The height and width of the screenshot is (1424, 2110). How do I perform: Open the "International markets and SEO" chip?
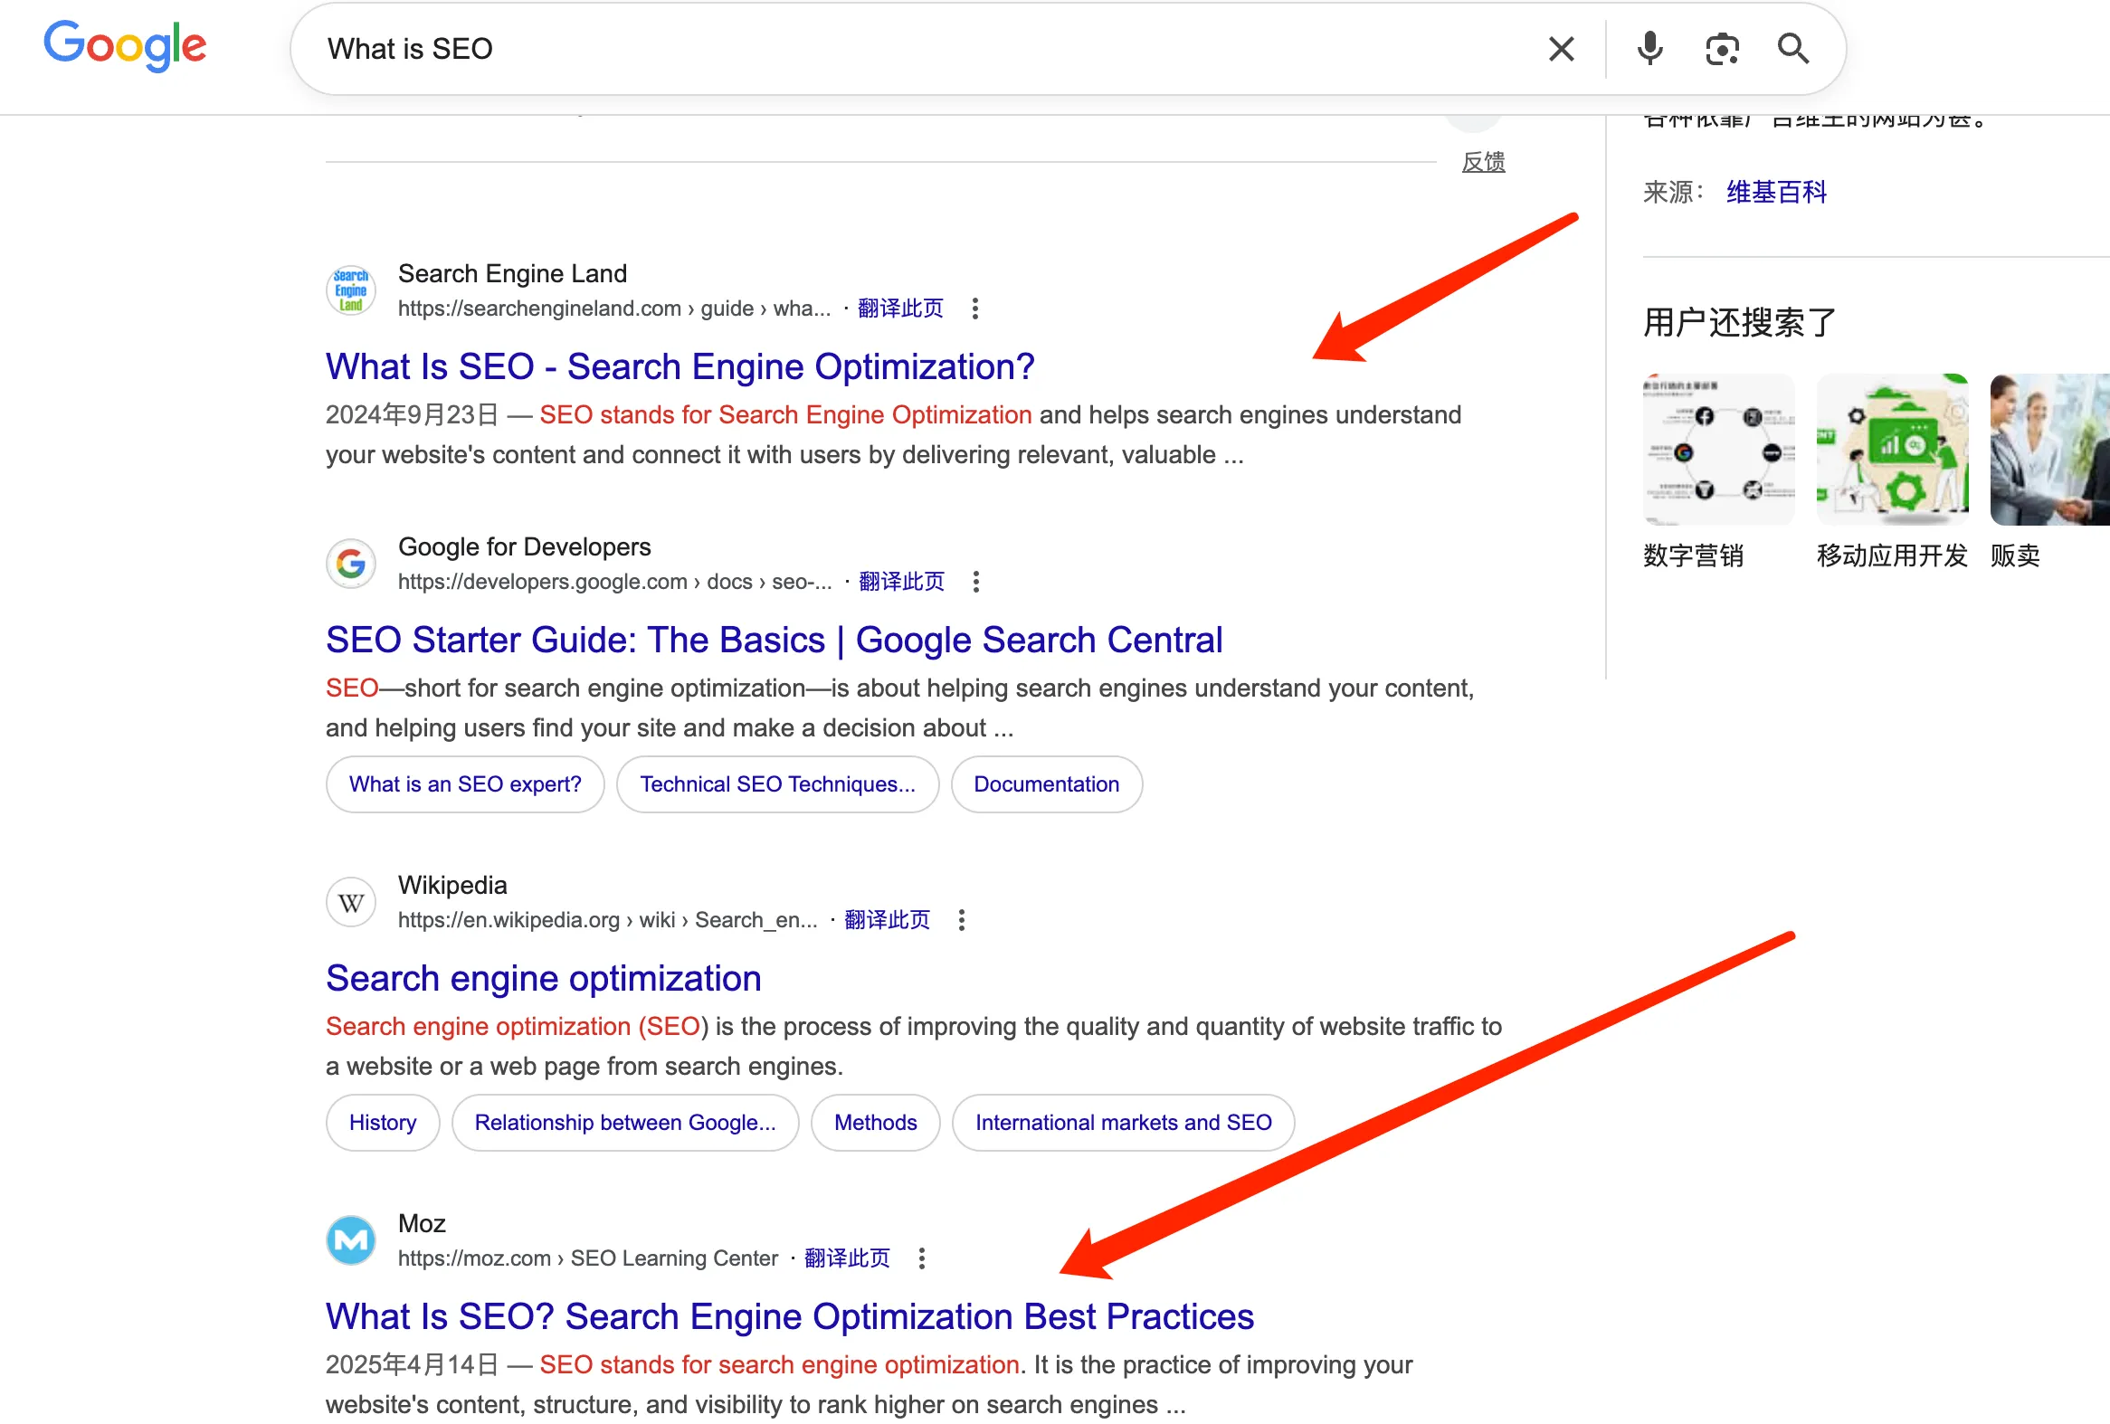click(1122, 1123)
